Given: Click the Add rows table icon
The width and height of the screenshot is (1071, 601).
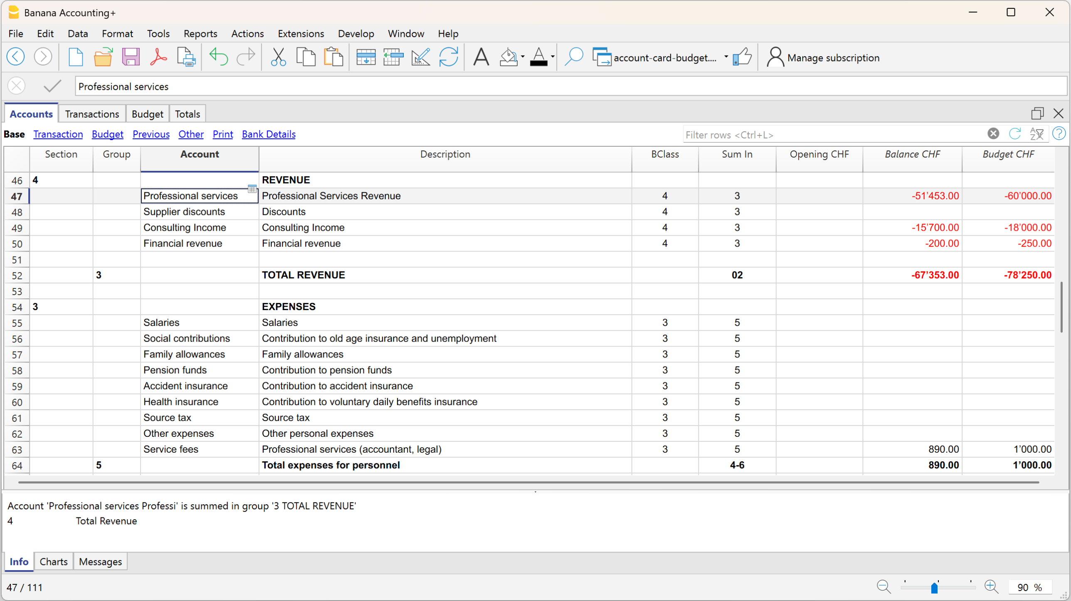Looking at the screenshot, I should click(x=366, y=57).
